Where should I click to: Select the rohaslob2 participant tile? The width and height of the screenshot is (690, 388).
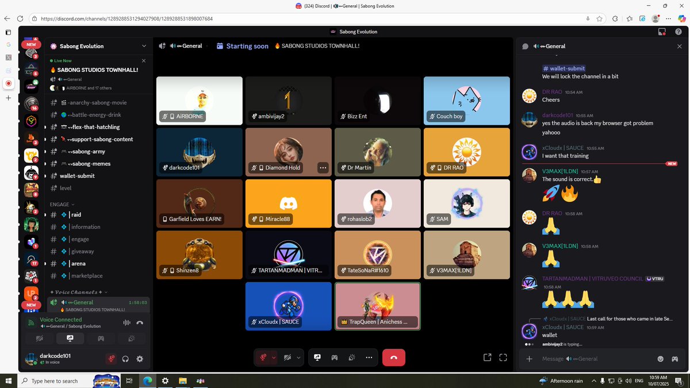tap(378, 203)
